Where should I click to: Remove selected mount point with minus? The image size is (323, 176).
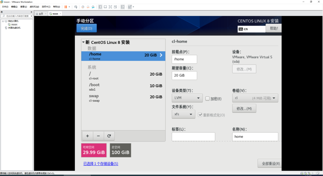pos(98,136)
